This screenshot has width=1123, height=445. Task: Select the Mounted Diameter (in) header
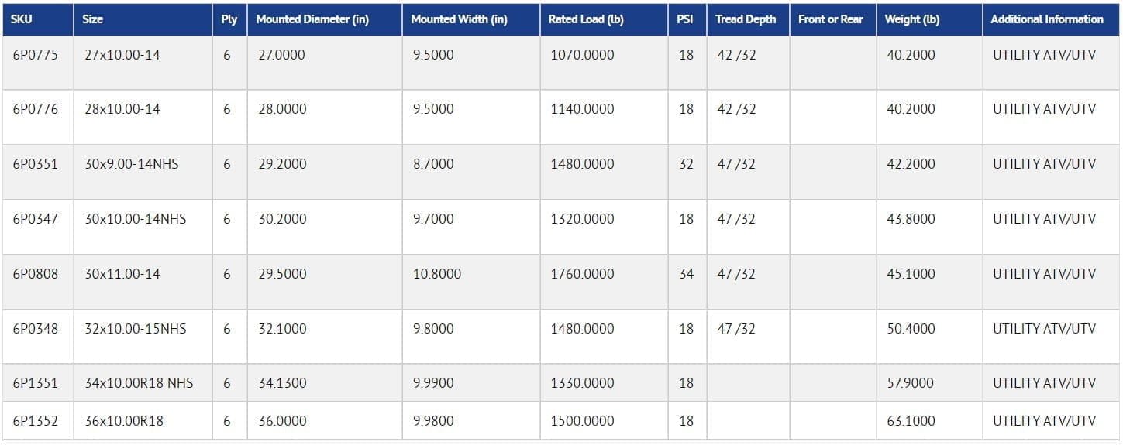(x=325, y=19)
